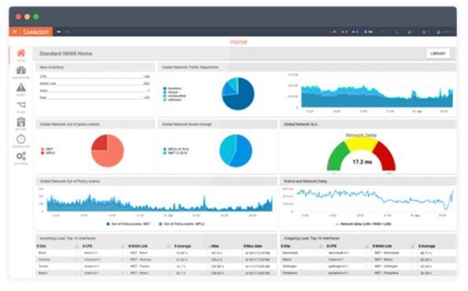Open the Scheduling clock sidebar icon
Viewport: 468px width, 291px height.
pyautogui.click(x=21, y=139)
